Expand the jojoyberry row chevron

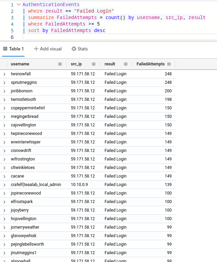4,210
